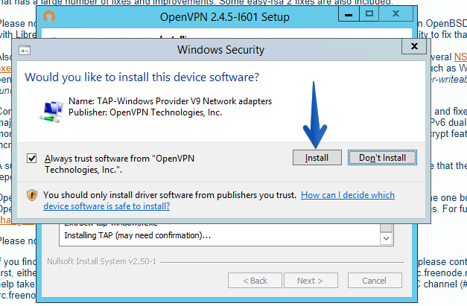This screenshot has width=467, height=306.
Task: Click the < Back button in OpenVPN Setup
Action: [255, 281]
